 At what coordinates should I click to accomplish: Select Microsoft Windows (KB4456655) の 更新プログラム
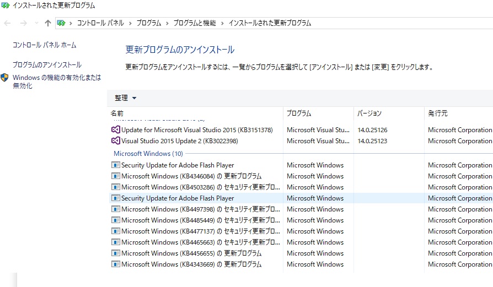point(191,253)
